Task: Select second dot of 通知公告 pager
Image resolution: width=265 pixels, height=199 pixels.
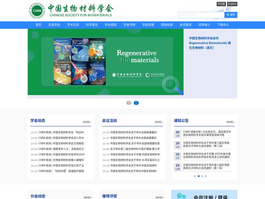Action: tap(199, 176)
